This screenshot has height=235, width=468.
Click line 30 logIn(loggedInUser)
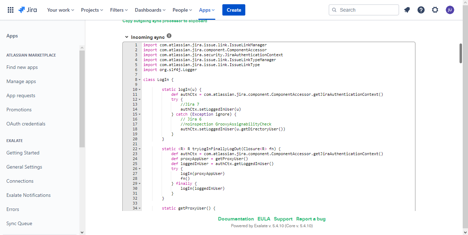click(x=203, y=189)
